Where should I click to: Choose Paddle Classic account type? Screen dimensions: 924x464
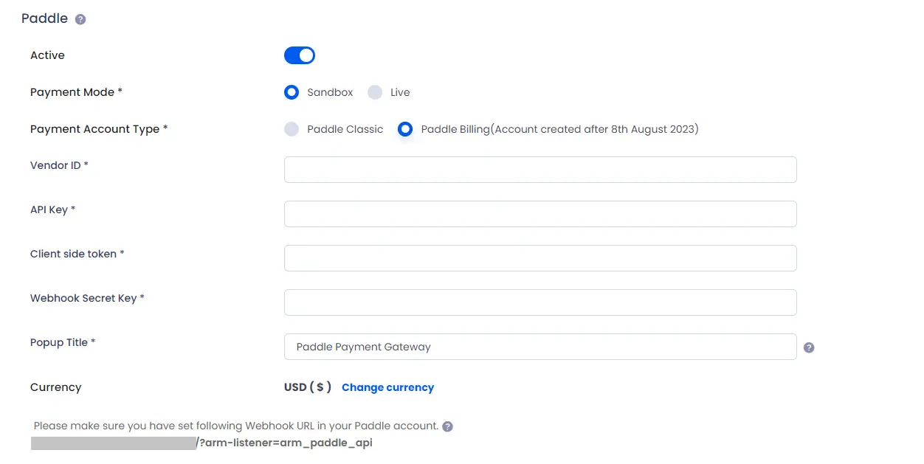tap(292, 129)
